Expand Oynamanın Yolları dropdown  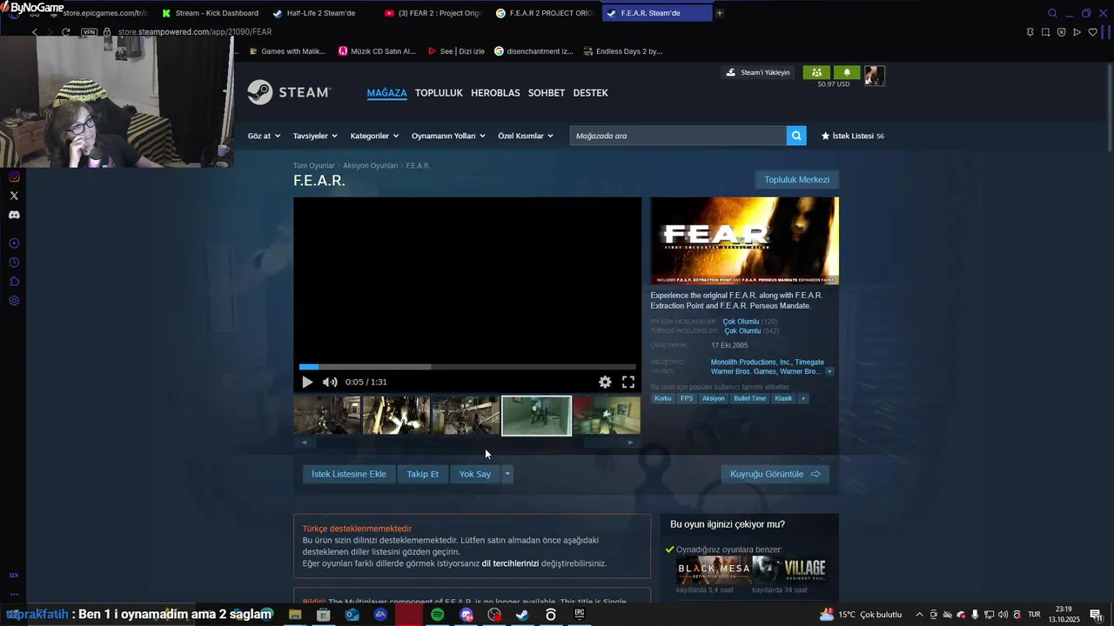point(448,136)
